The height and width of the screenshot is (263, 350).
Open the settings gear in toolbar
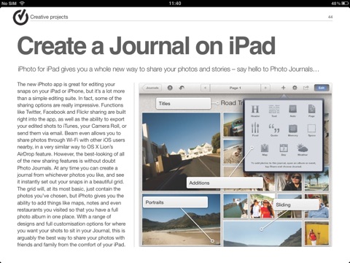click(295, 88)
